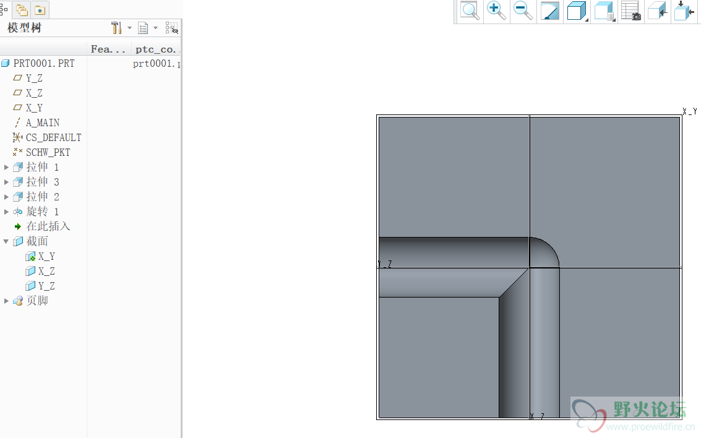Image resolution: width=701 pixels, height=438 pixels.
Task: Select the CS_DEFAULT coordinate system
Action: point(53,138)
